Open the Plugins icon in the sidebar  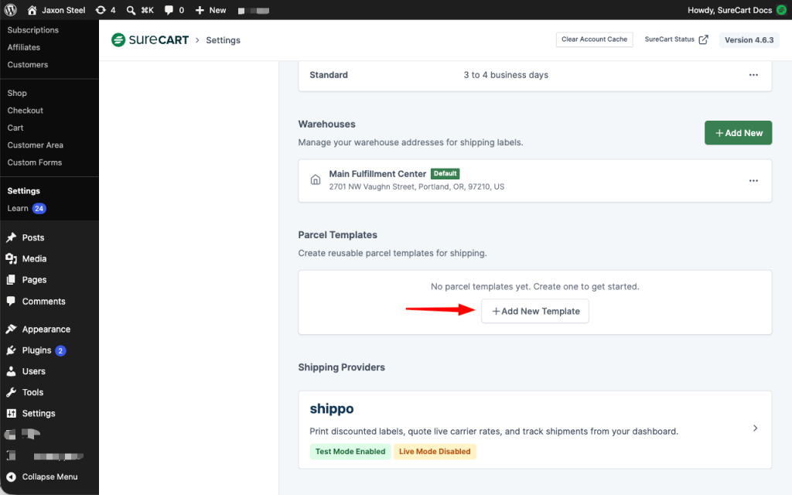11,350
